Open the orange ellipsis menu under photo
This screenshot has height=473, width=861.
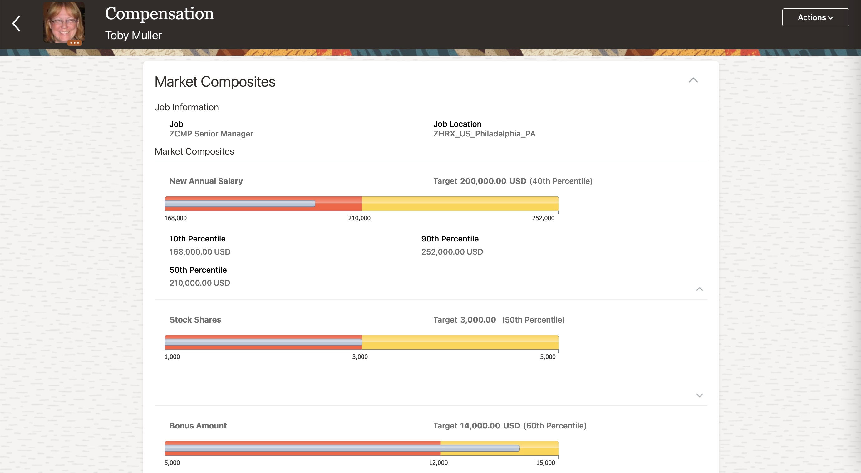point(74,43)
